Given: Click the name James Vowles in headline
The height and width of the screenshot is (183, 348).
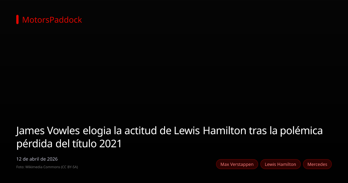Looking at the screenshot, I should [x=48, y=131].
